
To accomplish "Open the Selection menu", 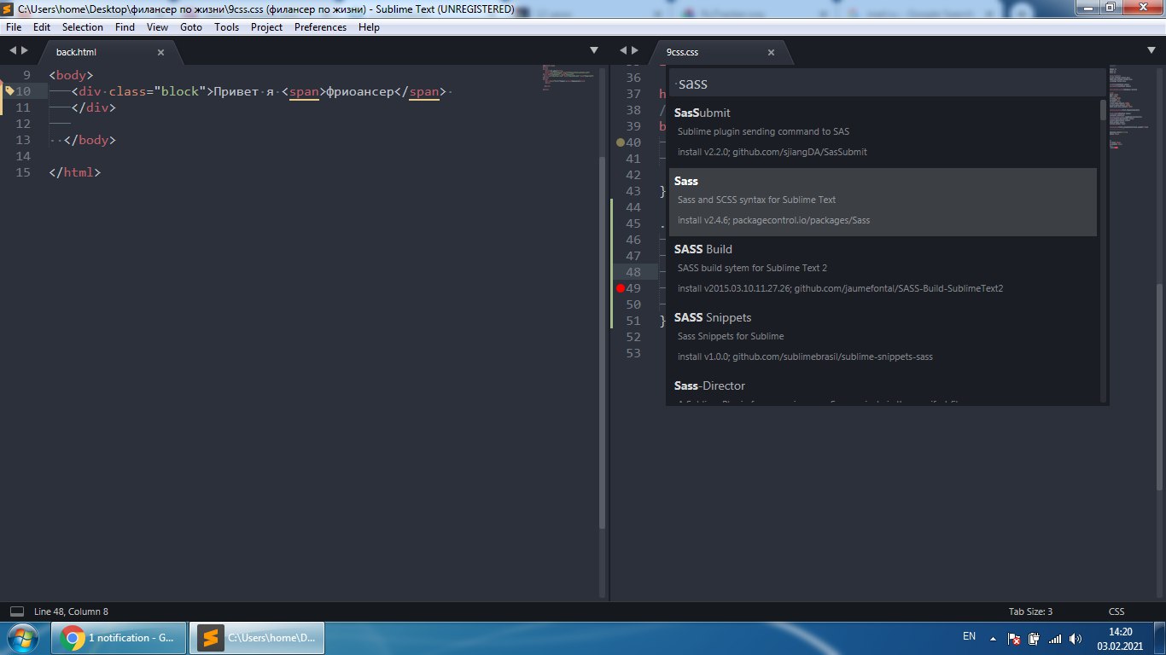I will [83, 27].
